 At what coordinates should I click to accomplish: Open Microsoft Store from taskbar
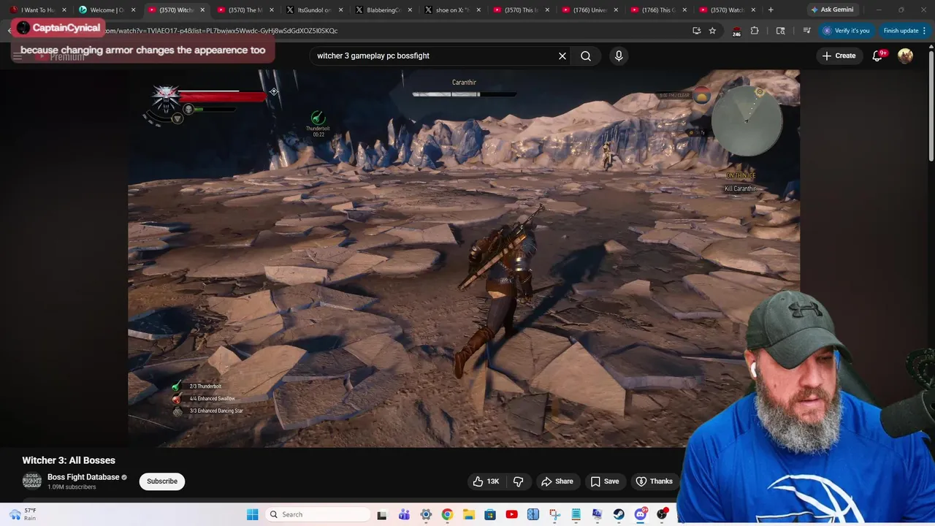(490, 514)
